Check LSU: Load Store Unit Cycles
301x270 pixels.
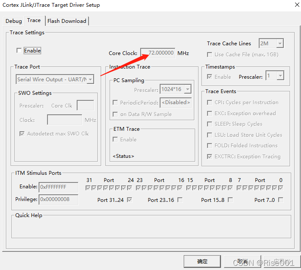[x=210, y=135]
